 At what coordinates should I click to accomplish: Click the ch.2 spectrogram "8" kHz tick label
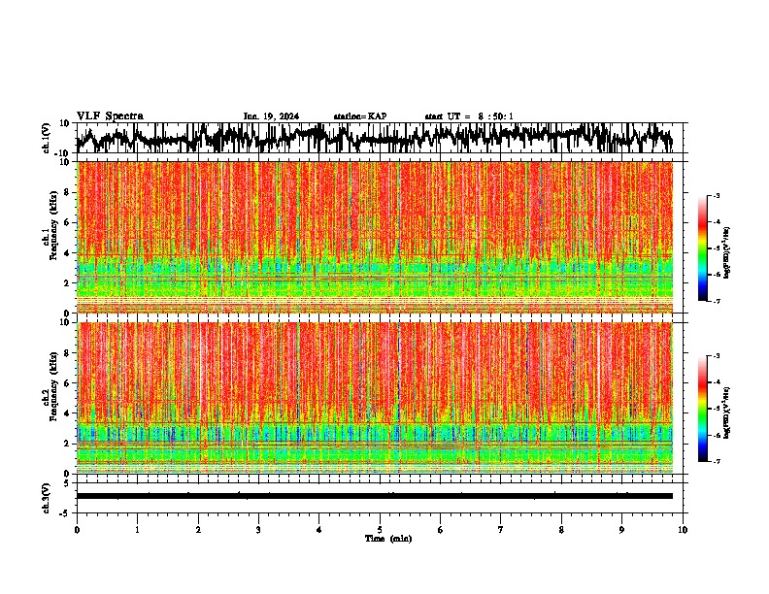[67, 353]
